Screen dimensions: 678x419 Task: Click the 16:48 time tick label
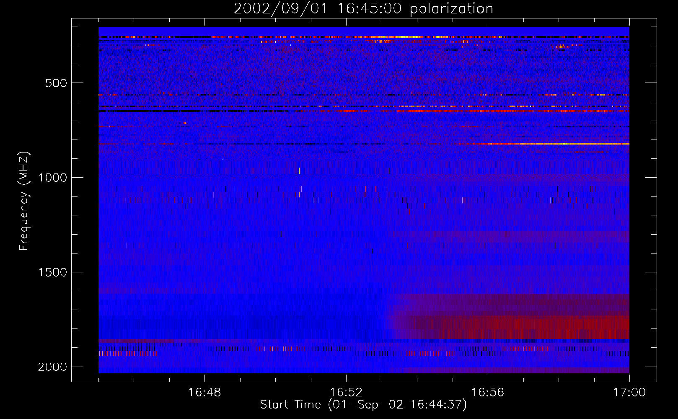204,393
